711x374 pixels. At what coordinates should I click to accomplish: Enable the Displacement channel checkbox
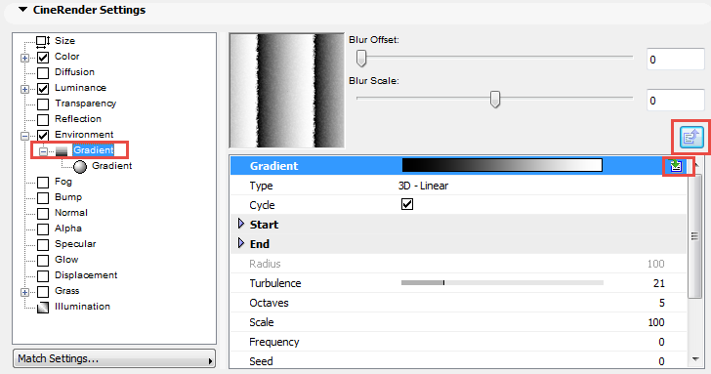pyautogui.click(x=43, y=276)
